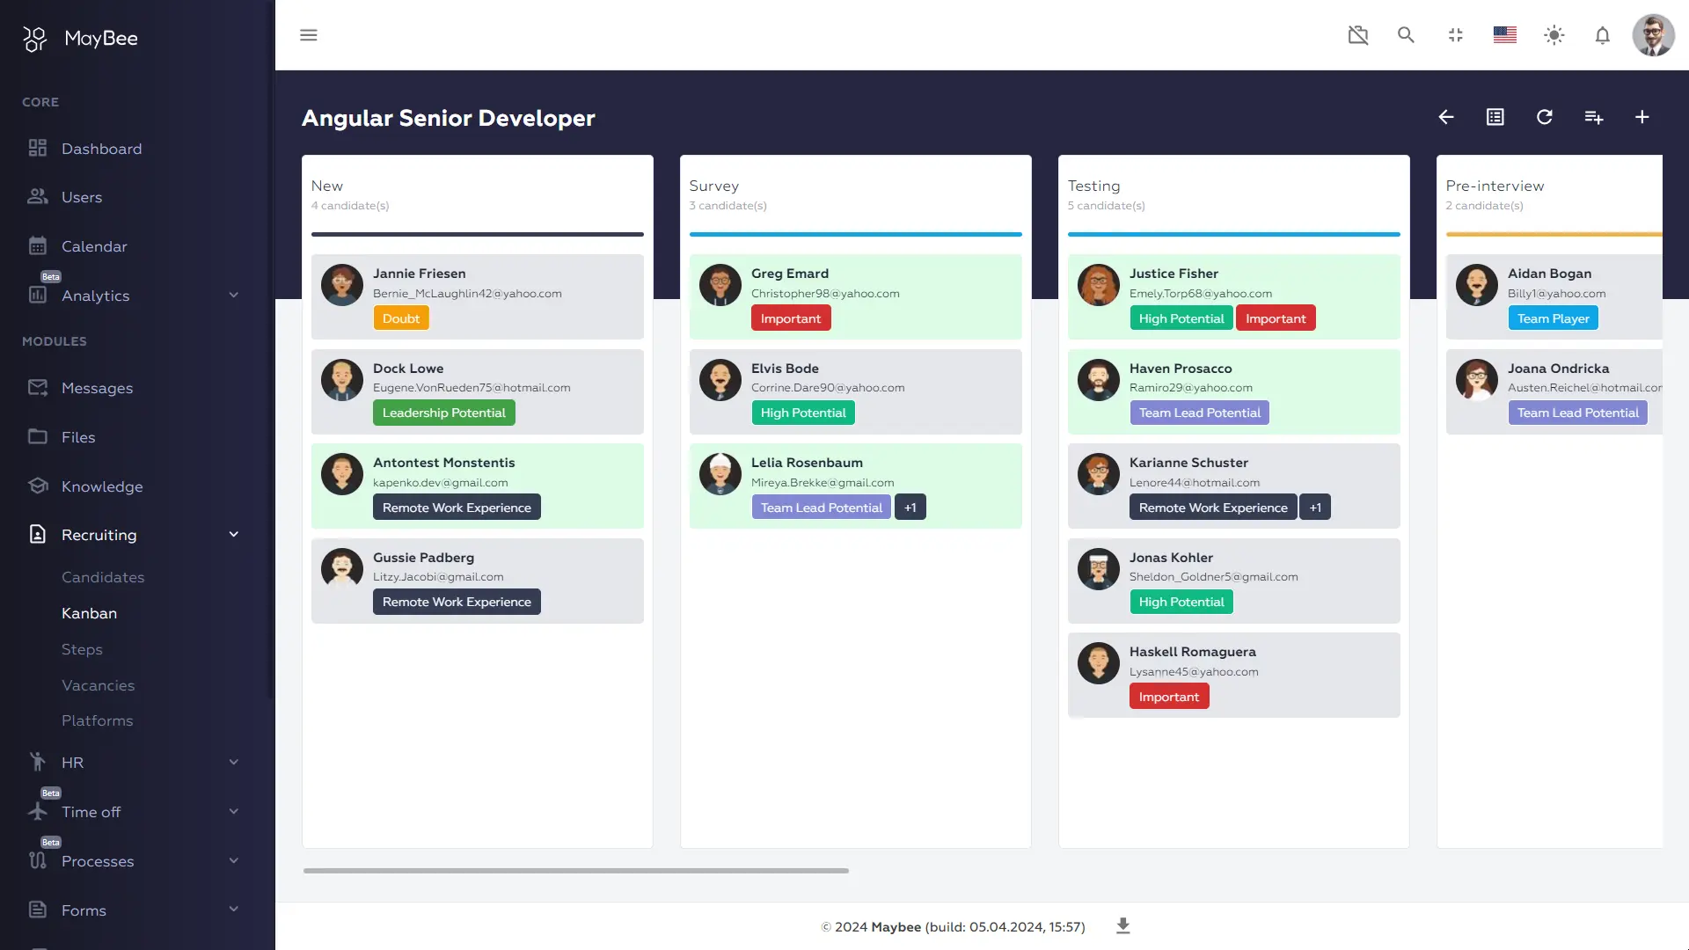The image size is (1689, 950).
Task: Click the download icon in the footer
Action: [x=1122, y=925]
